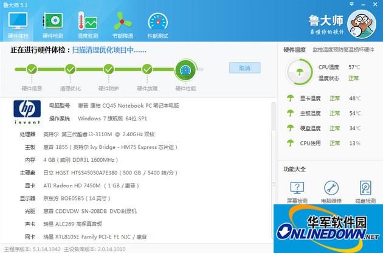Image resolution: width=383 pixels, height=253 pixels.
Task: Click the 内存 4 GB DDR3L row
Action: click(71, 160)
